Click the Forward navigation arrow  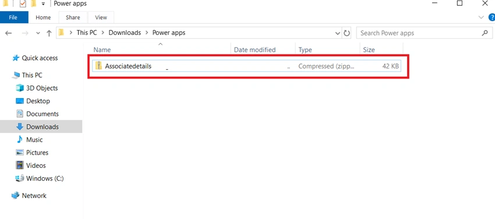click(25, 33)
